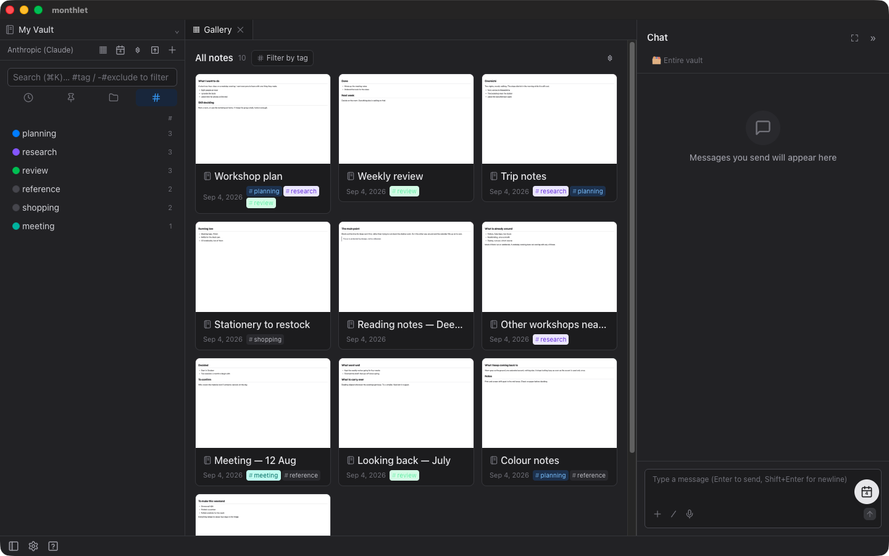
Task: Click the Colour notes title text
Action: click(530, 461)
